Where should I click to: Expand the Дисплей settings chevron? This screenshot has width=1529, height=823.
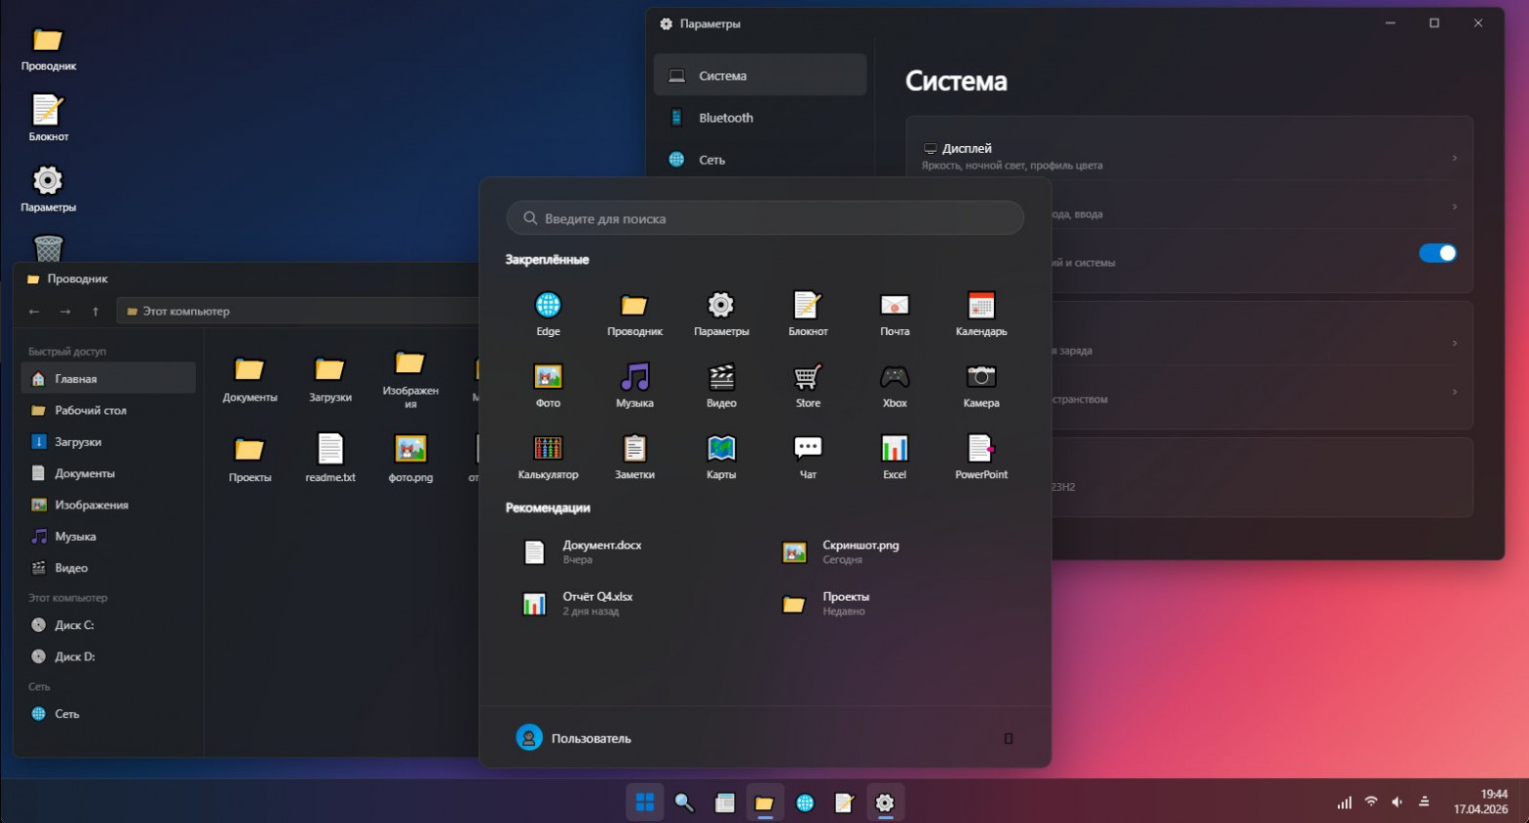pyautogui.click(x=1454, y=158)
